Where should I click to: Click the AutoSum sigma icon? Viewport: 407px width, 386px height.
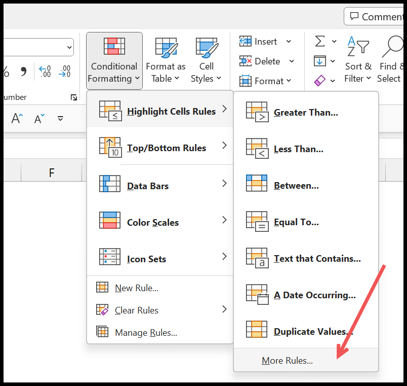click(320, 41)
